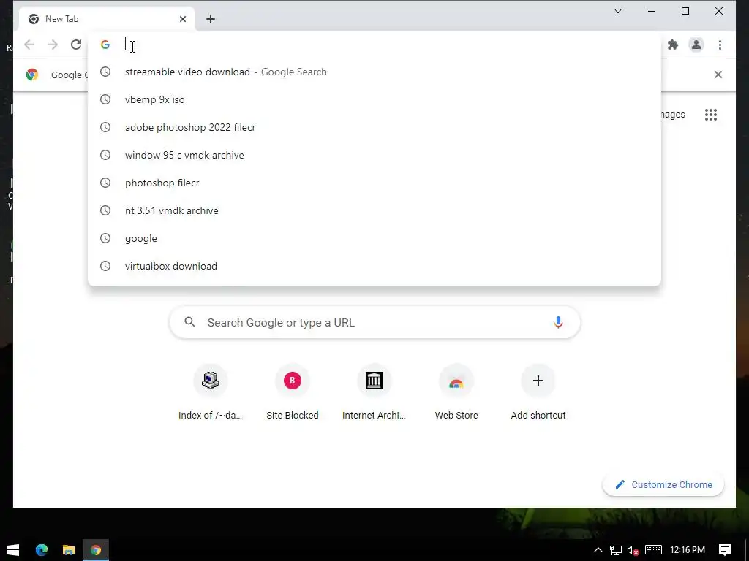Screen dimensions: 749x561
Task: Click the muted volume tray icon
Action: [633, 550]
